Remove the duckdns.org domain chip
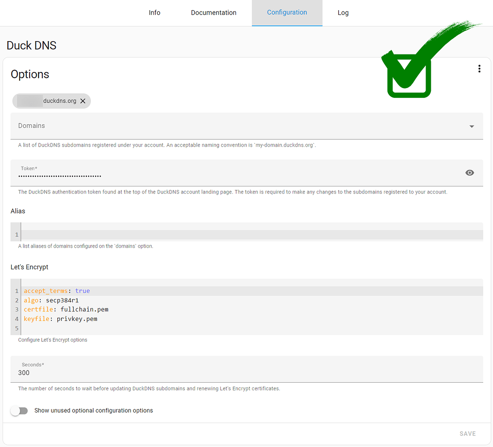 coord(83,101)
